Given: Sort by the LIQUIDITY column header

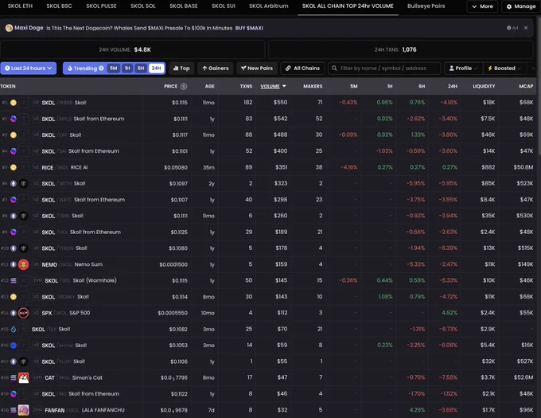Looking at the screenshot, I should (x=484, y=86).
